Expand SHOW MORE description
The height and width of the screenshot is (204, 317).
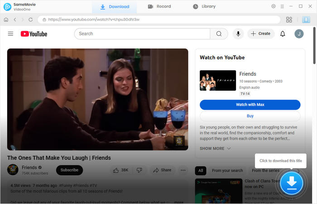click(x=215, y=148)
